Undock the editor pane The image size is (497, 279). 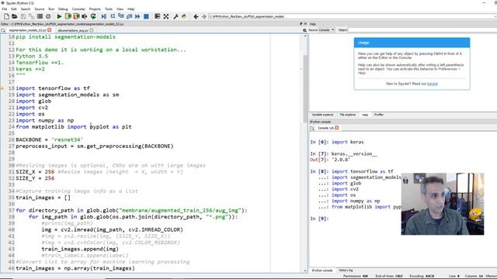tap(301, 24)
